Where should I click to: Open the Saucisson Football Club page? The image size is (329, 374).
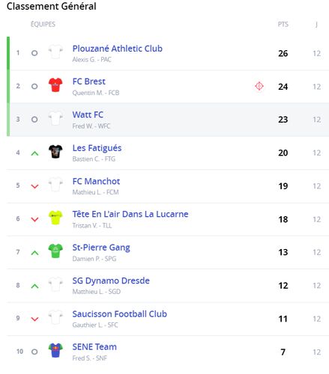point(120,314)
